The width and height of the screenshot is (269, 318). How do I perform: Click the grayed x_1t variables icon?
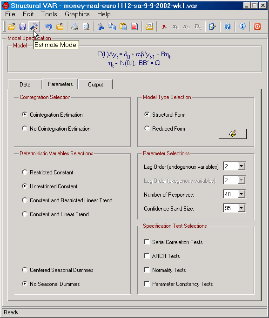pyautogui.click(x=175, y=26)
